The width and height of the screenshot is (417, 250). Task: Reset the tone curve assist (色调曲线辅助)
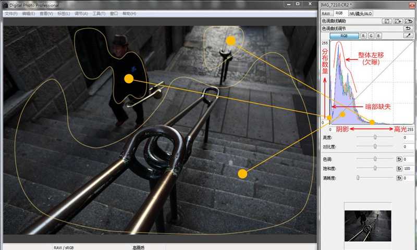click(409, 21)
